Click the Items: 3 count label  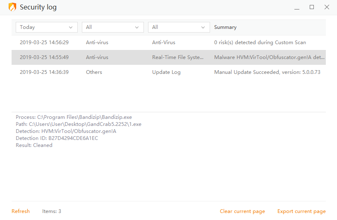(x=52, y=211)
